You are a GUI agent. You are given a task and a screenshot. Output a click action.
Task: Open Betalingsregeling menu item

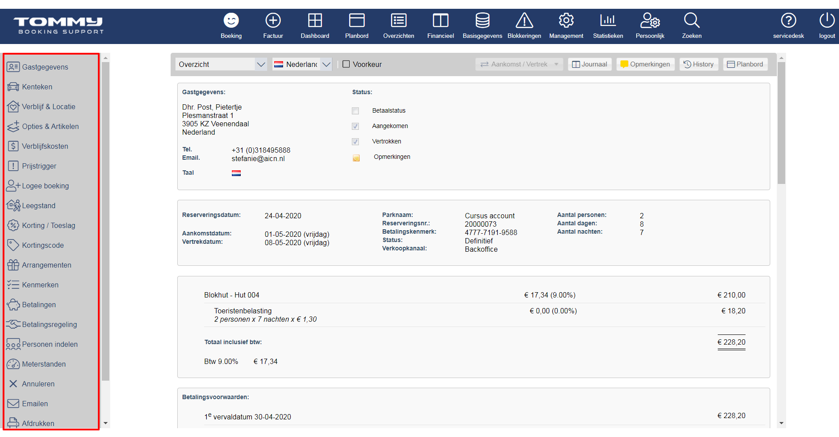coord(49,324)
